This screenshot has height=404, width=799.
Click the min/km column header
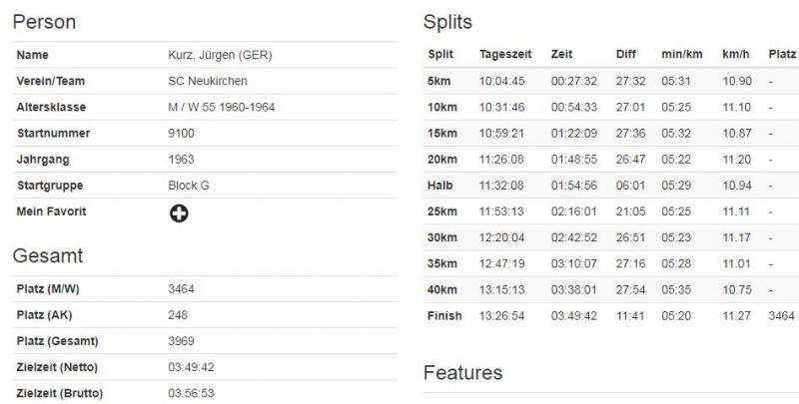[x=682, y=55]
